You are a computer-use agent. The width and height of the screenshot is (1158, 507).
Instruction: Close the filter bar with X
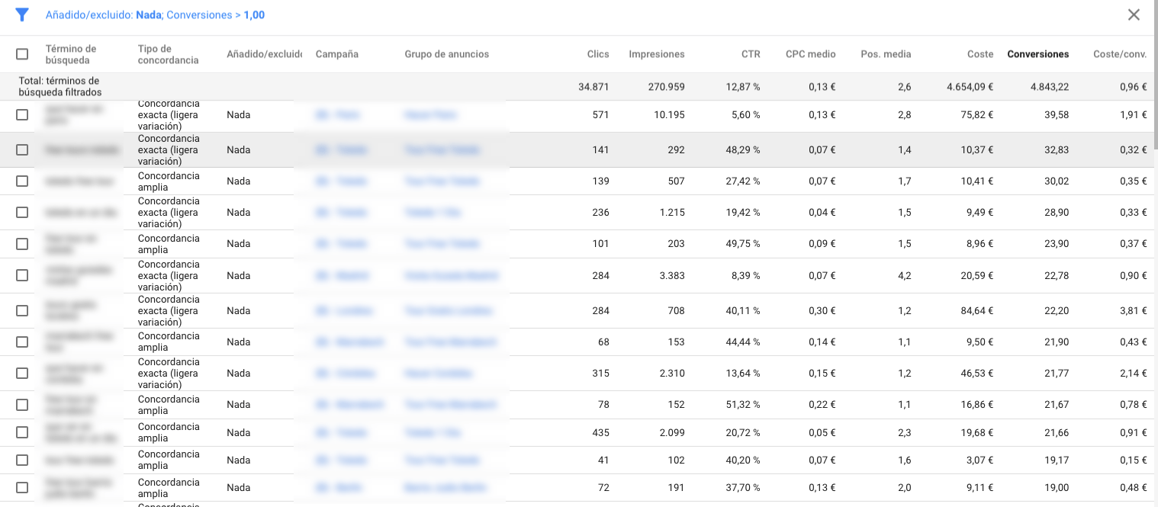(1134, 15)
